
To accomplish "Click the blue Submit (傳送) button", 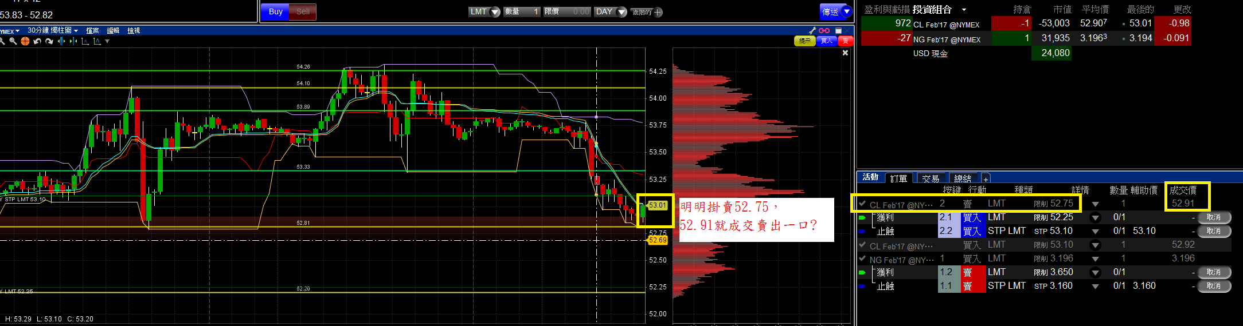I will coord(830,11).
